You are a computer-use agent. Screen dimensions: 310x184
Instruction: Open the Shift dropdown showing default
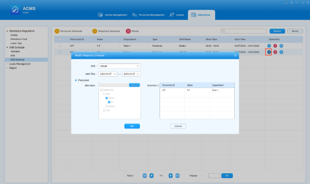point(120,66)
